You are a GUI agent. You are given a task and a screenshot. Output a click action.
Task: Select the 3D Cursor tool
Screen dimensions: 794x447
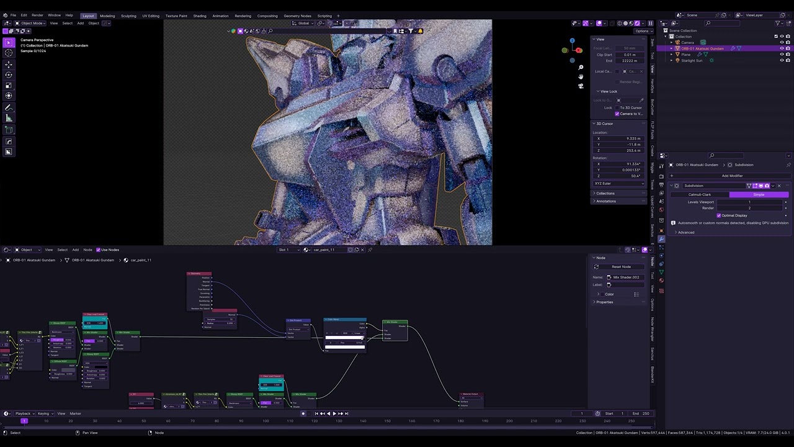[9, 53]
